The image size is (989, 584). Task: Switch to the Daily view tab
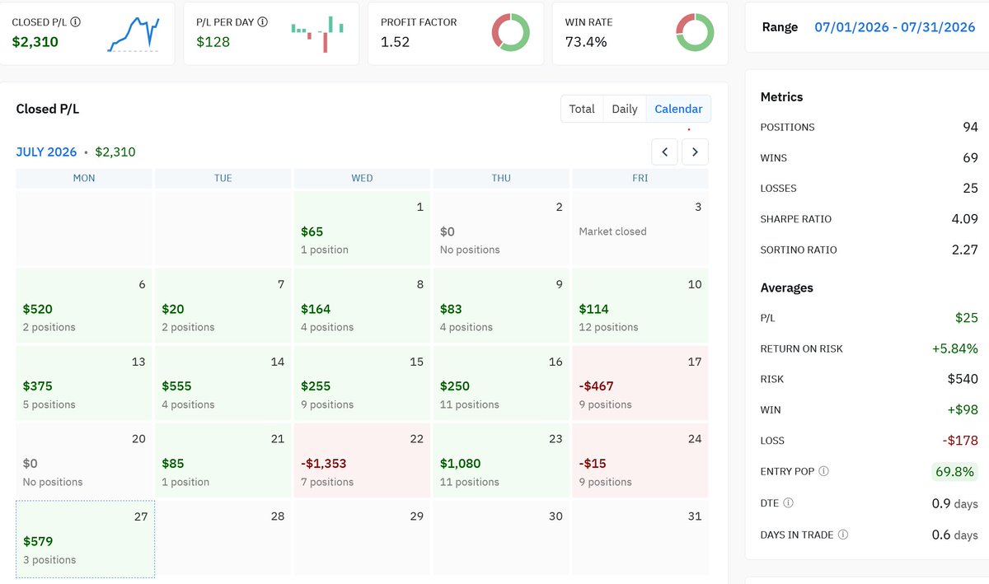(x=625, y=109)
